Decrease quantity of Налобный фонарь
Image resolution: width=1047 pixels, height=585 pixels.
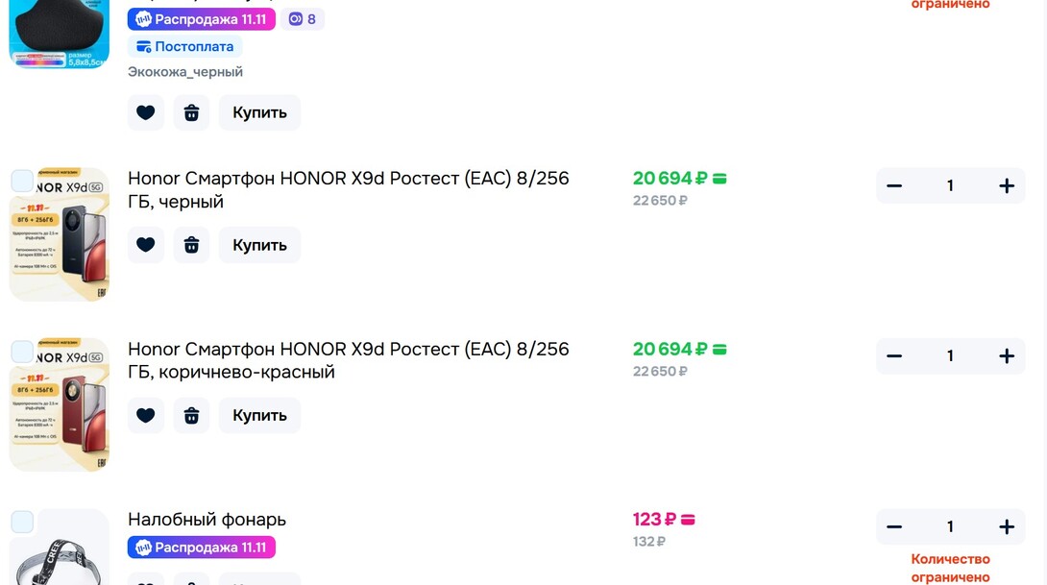894,526
